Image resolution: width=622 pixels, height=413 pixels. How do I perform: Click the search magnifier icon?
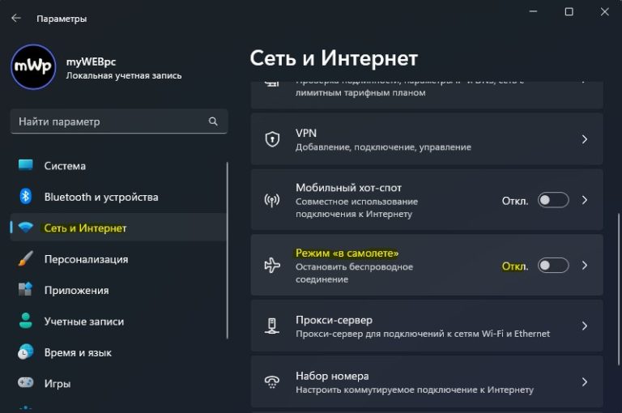point(213,121)
